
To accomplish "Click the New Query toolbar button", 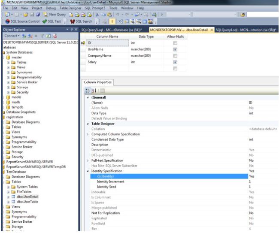I will point(55,15).
